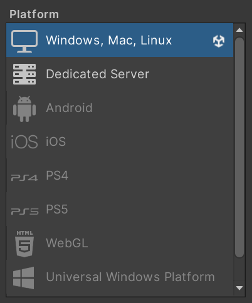Click the Android robot icon
The width and height of the screenshot is (252, 303).
pyautogui.click(x=24, y=109)
